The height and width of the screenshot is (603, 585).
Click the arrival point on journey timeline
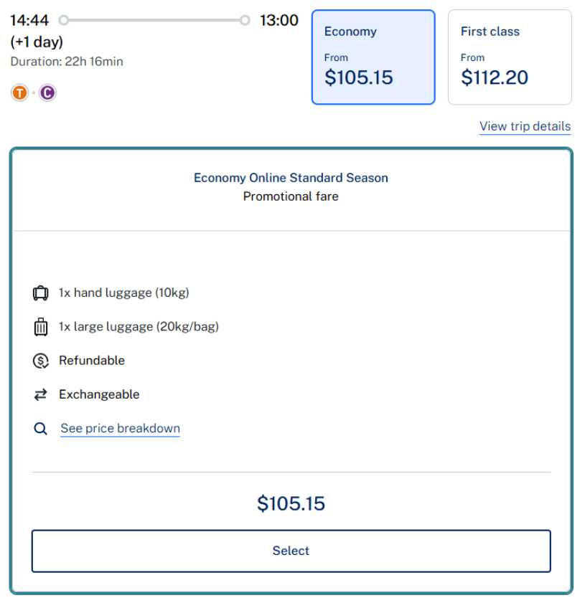[245, 20]
